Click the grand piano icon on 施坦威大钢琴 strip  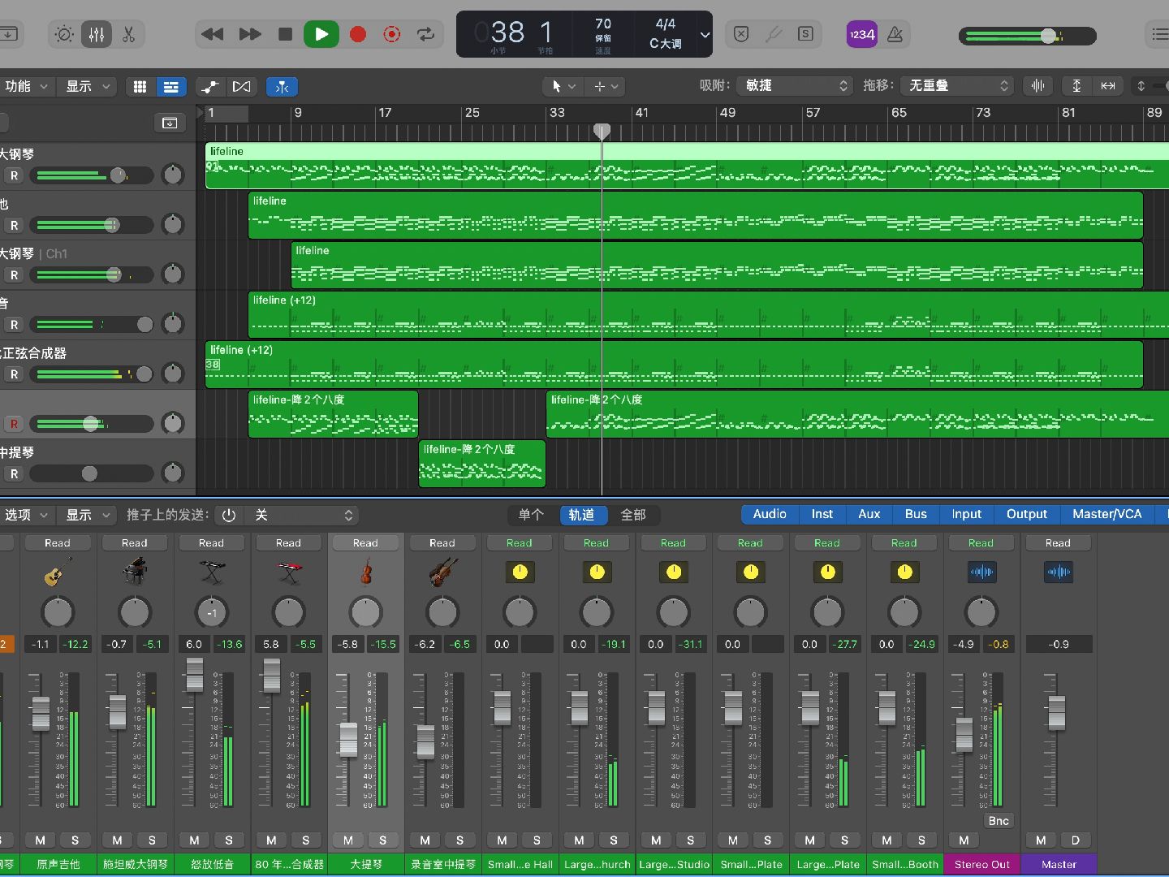[x=135, y=572]
